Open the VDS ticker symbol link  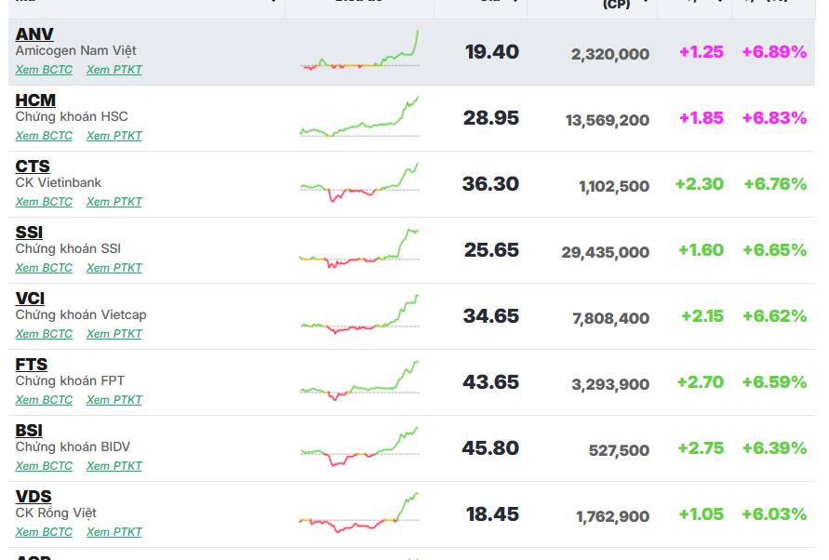[x=33, y=497]
